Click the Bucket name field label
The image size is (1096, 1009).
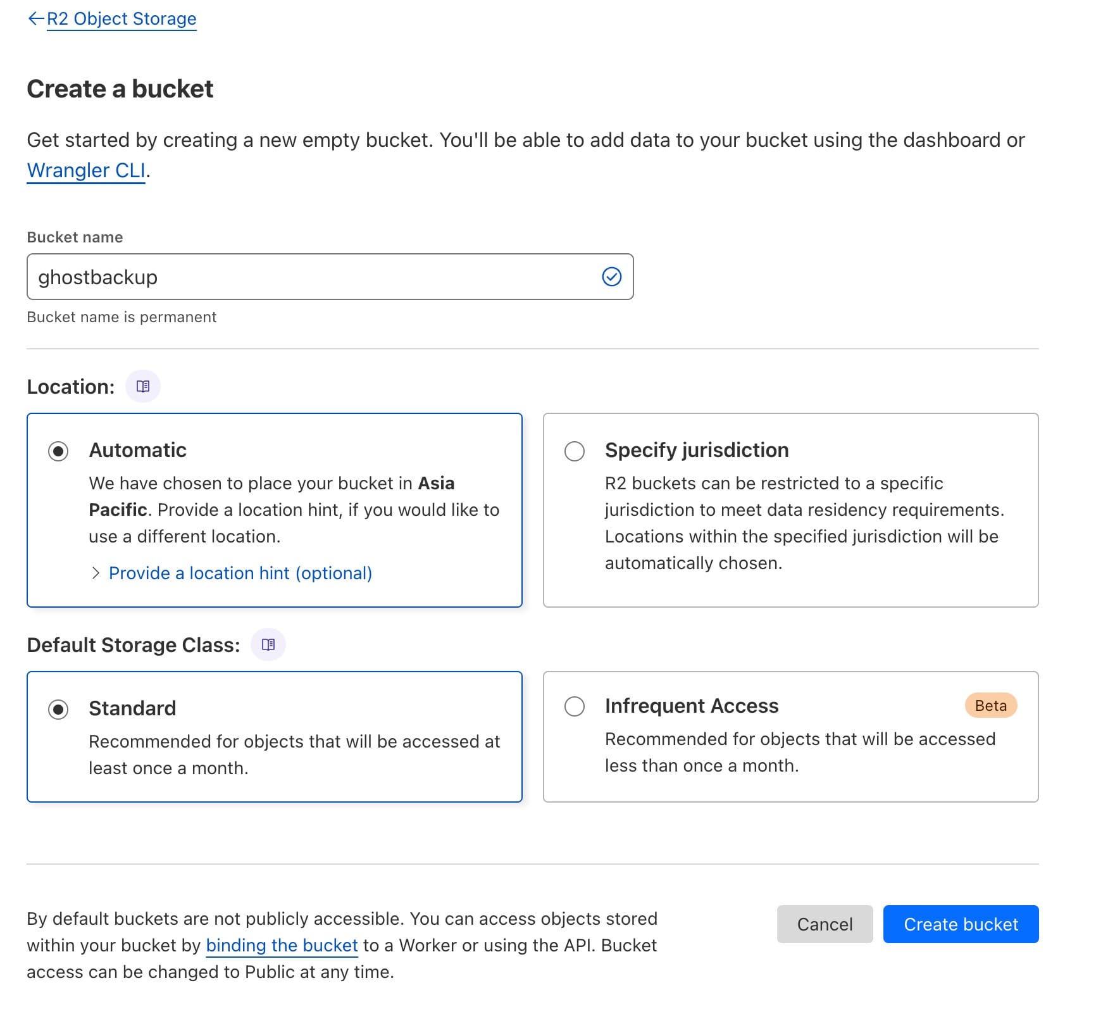pyautogui.click(x=75, y=237)
